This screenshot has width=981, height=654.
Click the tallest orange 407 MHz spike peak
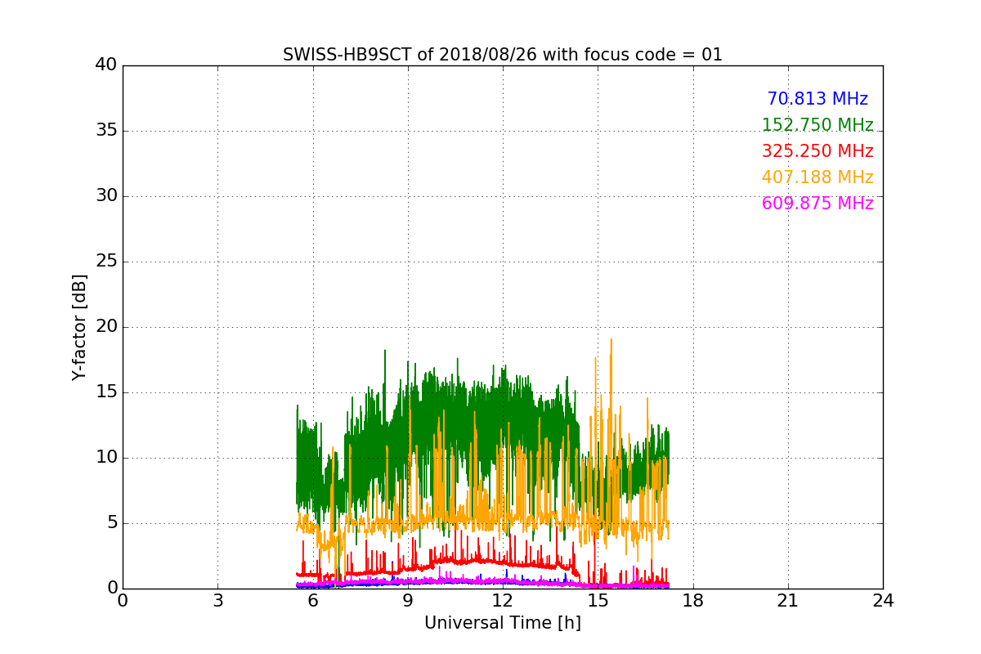611,340
